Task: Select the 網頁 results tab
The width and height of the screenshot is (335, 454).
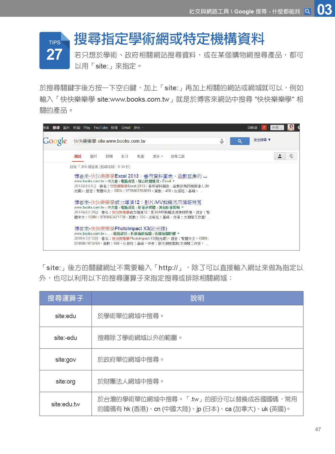Action: (78, 156)
